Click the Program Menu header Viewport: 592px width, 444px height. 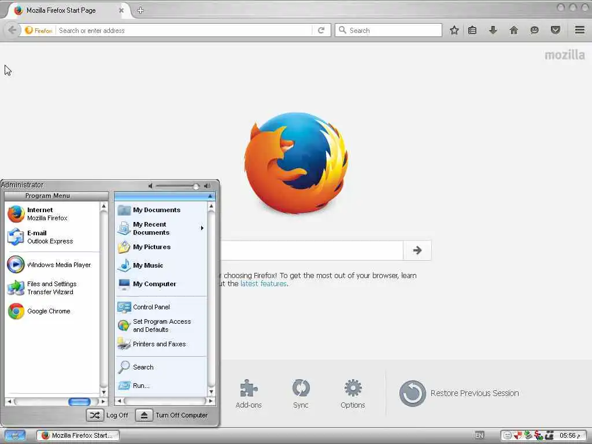coord(56,196)
